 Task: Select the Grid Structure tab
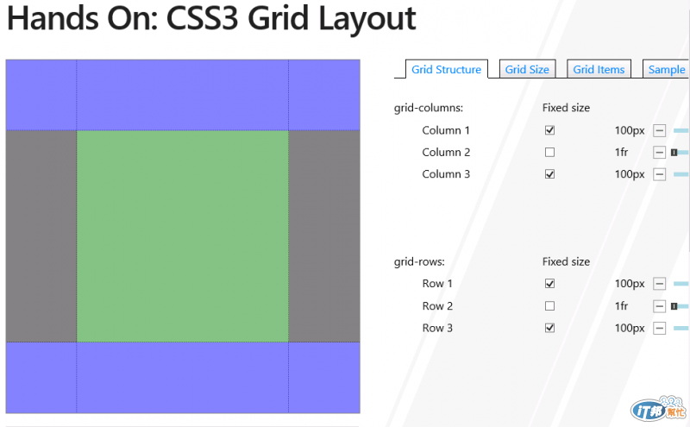coord(446,69)
